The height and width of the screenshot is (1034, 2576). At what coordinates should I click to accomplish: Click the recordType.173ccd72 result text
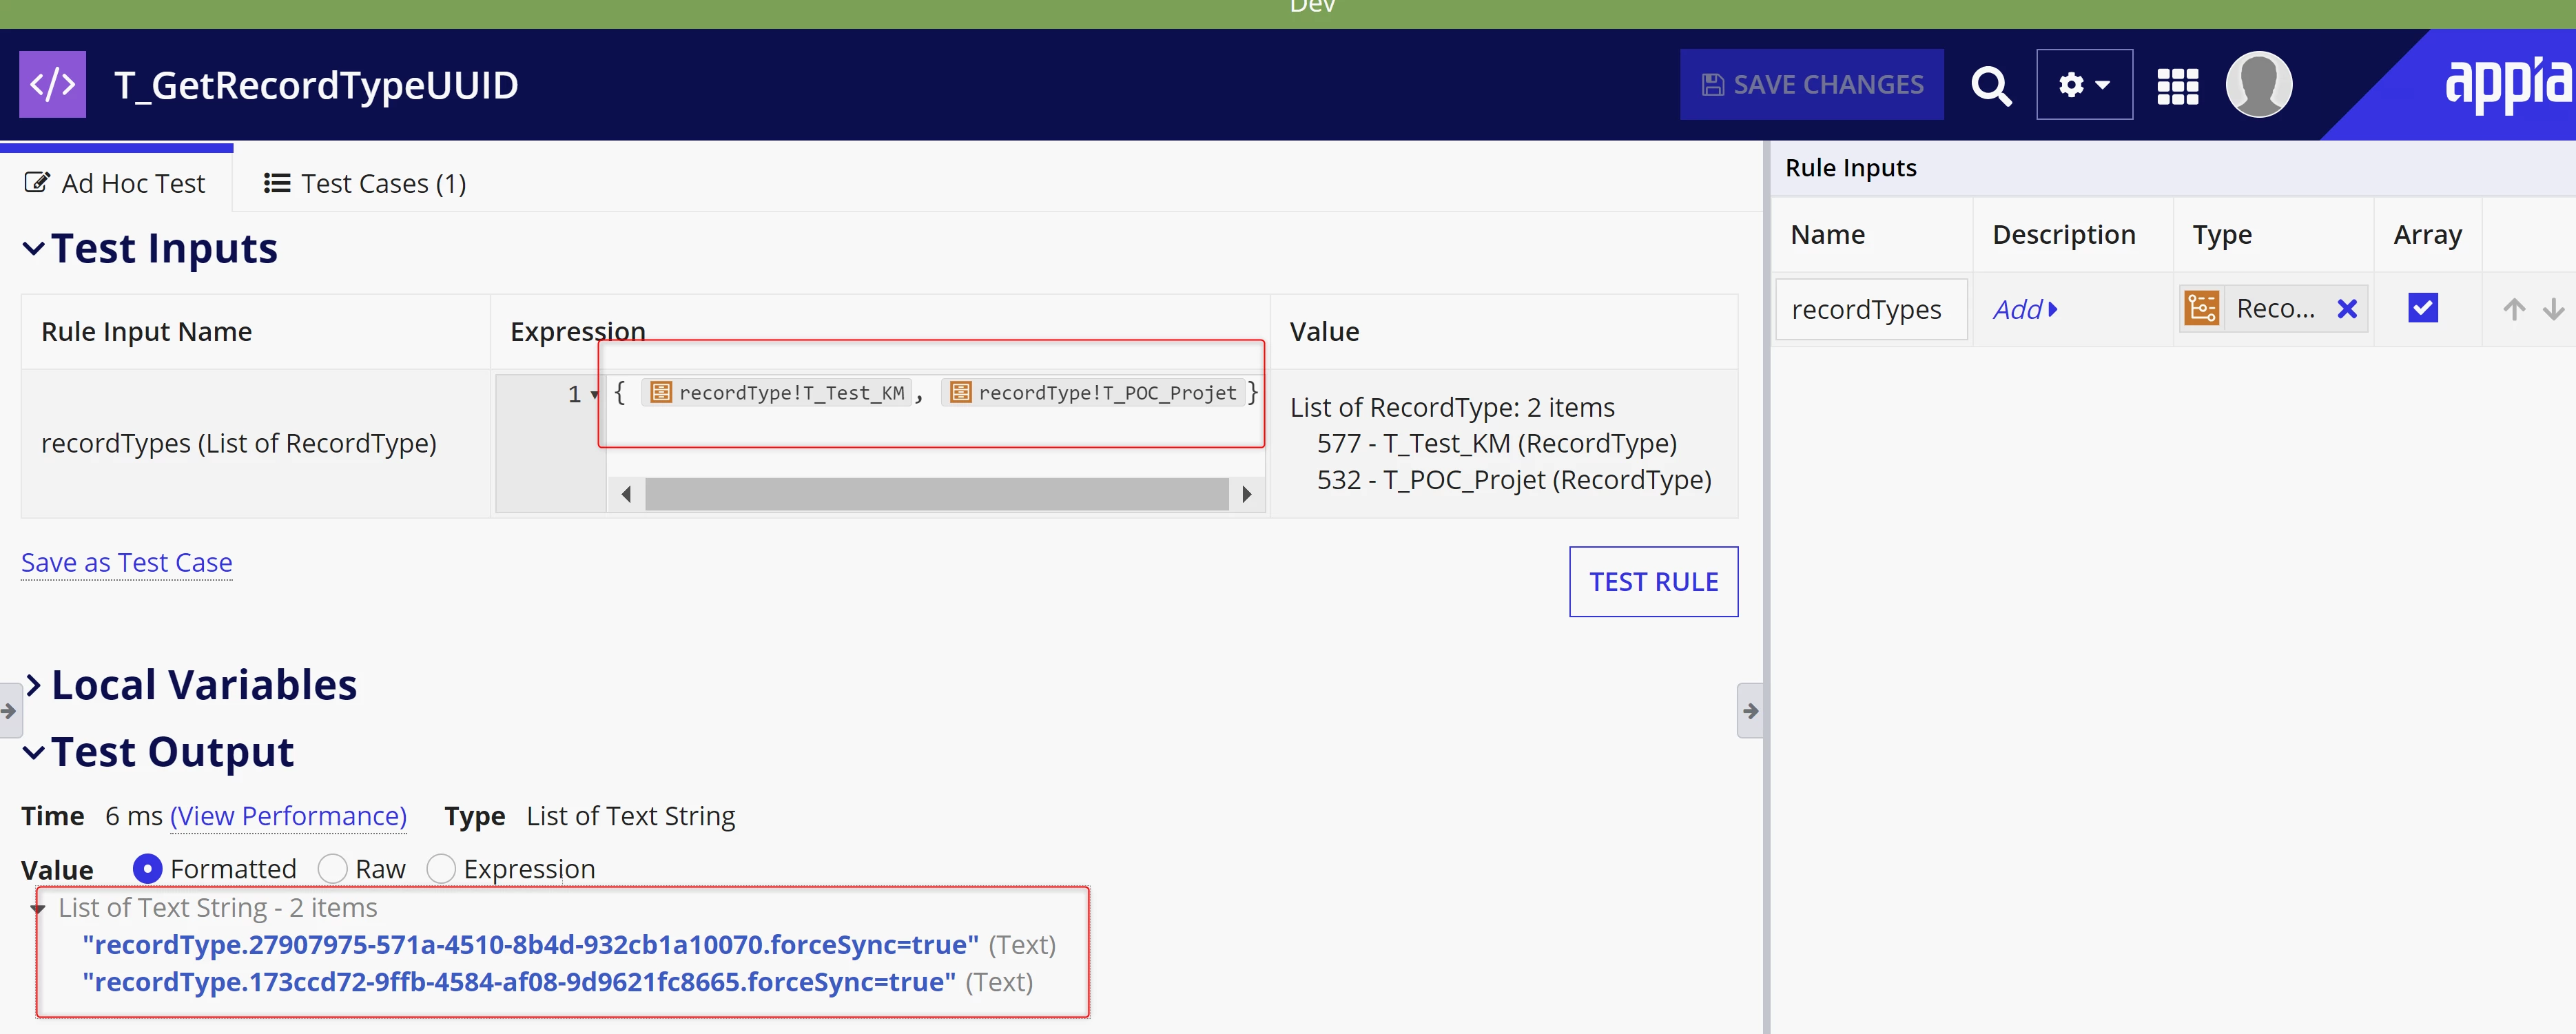click(519, 983)
